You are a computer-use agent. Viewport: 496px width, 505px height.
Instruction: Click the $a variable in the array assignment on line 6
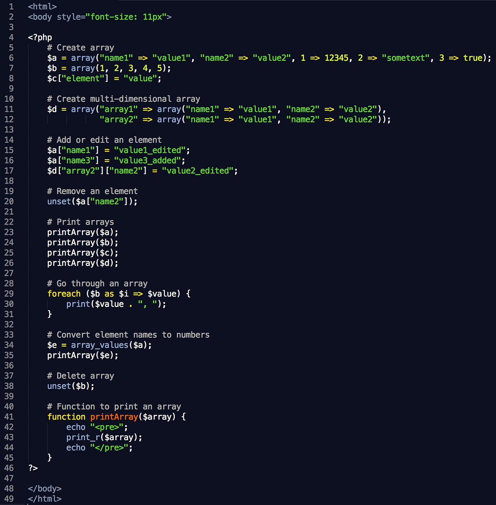[52, 58]
